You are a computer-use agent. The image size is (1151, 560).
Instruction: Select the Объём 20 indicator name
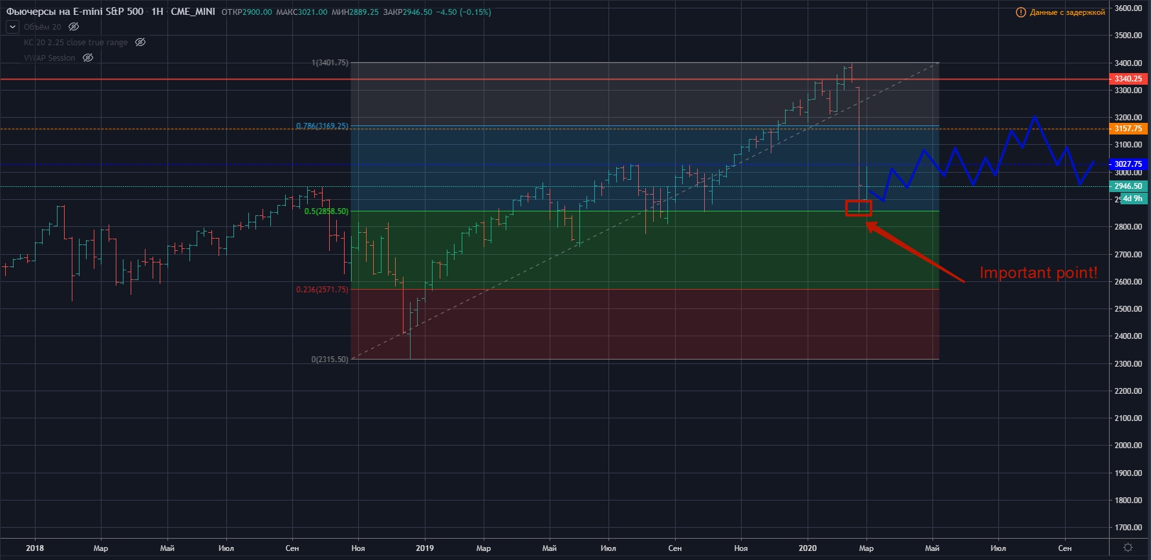tap(43, 27)
